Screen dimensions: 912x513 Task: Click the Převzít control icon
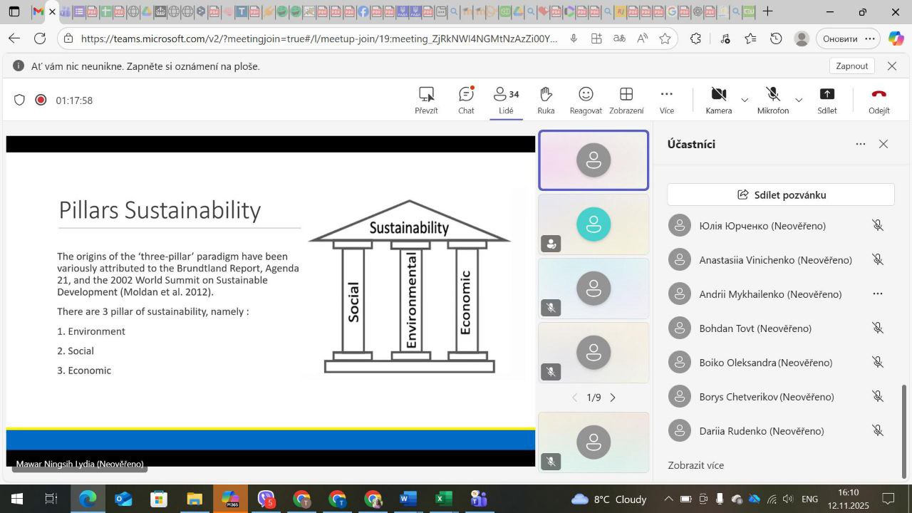pos(426,100)
